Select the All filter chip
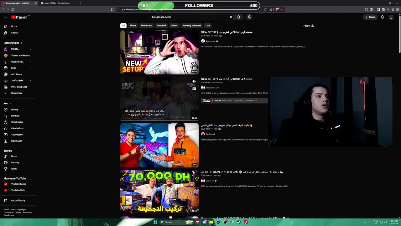Screen dimensions: 401x226 (123, 25)
